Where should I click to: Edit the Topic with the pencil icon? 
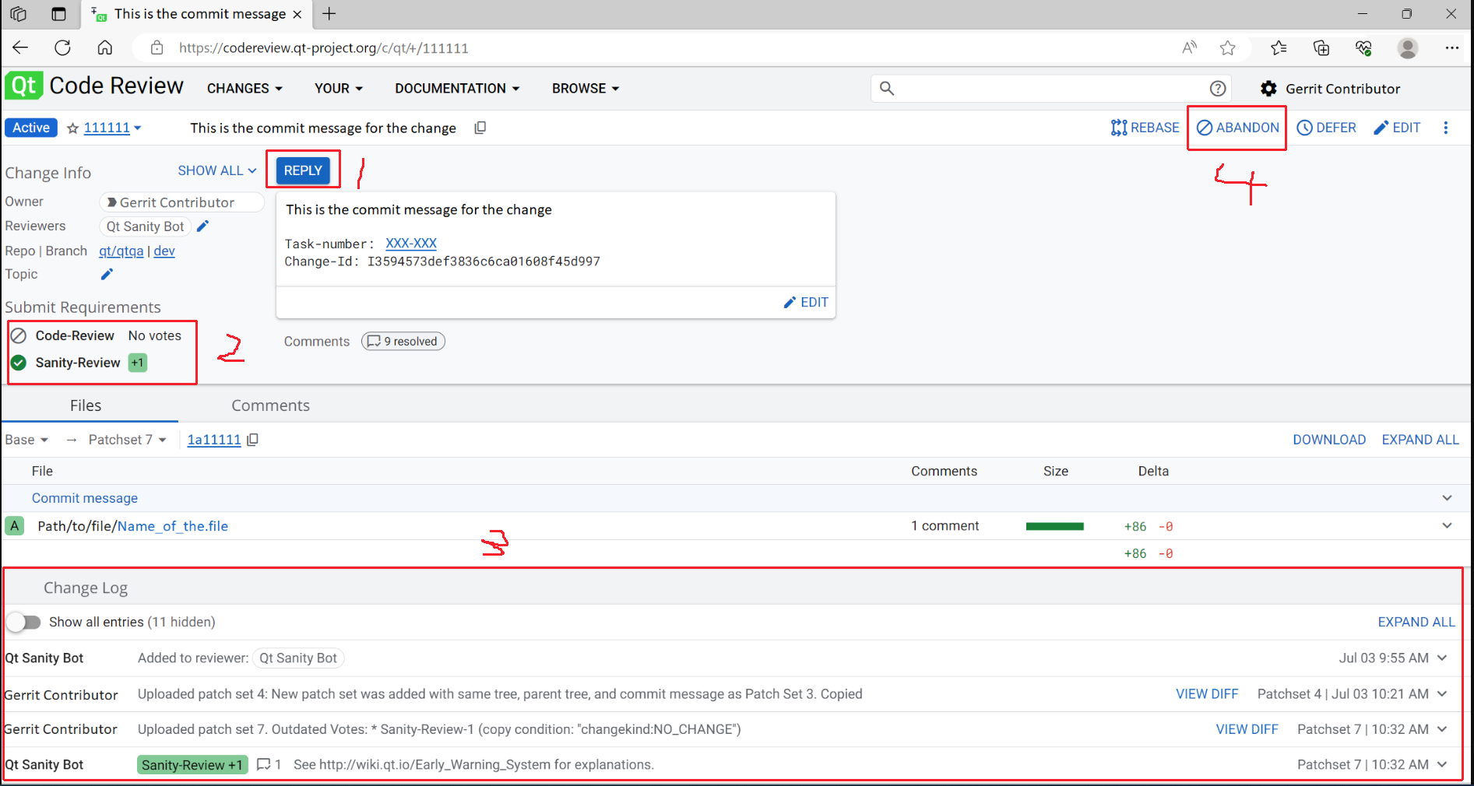coord(107,274)
